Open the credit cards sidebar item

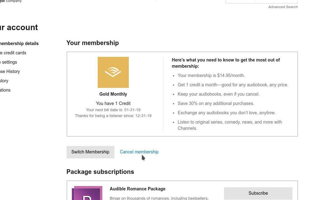(x=13, y=53)
